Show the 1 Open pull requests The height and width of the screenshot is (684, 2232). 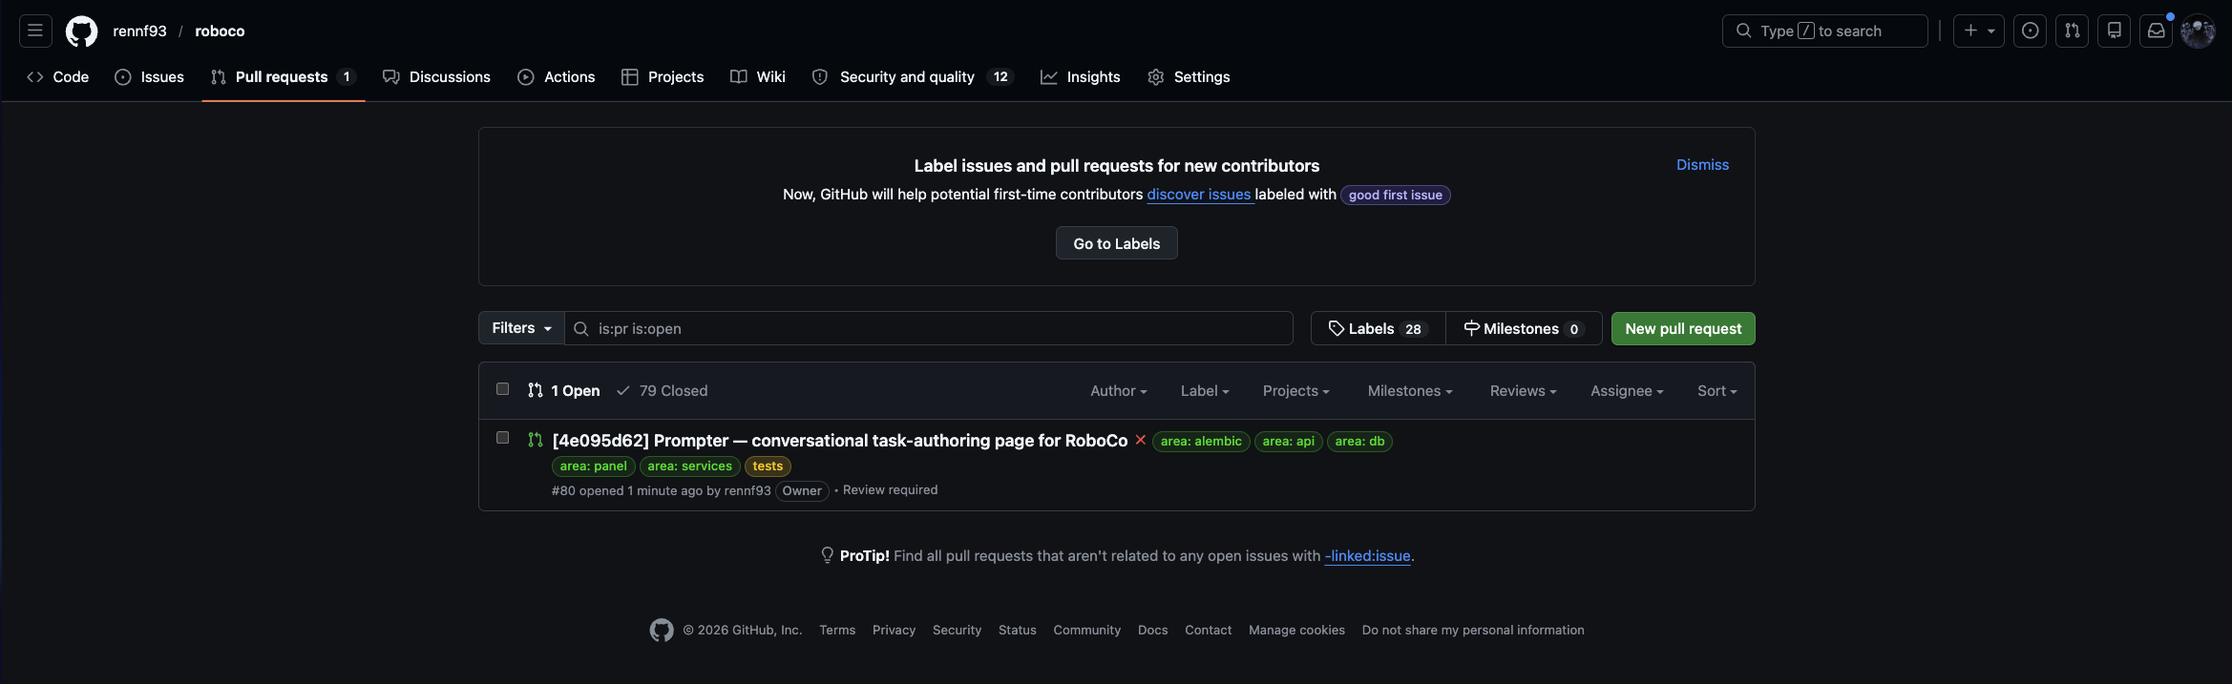pyautogui.click(x=563, y=391)
